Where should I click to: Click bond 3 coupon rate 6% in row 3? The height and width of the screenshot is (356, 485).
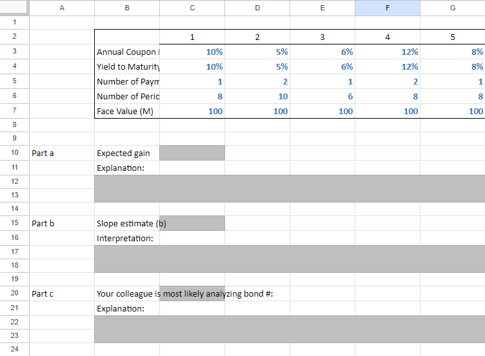322,52
